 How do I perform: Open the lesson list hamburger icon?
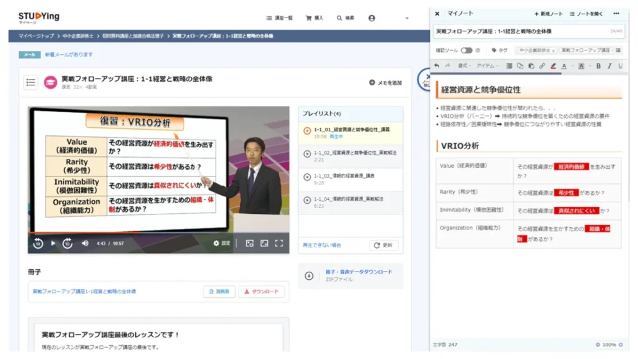tap(31, 83)
